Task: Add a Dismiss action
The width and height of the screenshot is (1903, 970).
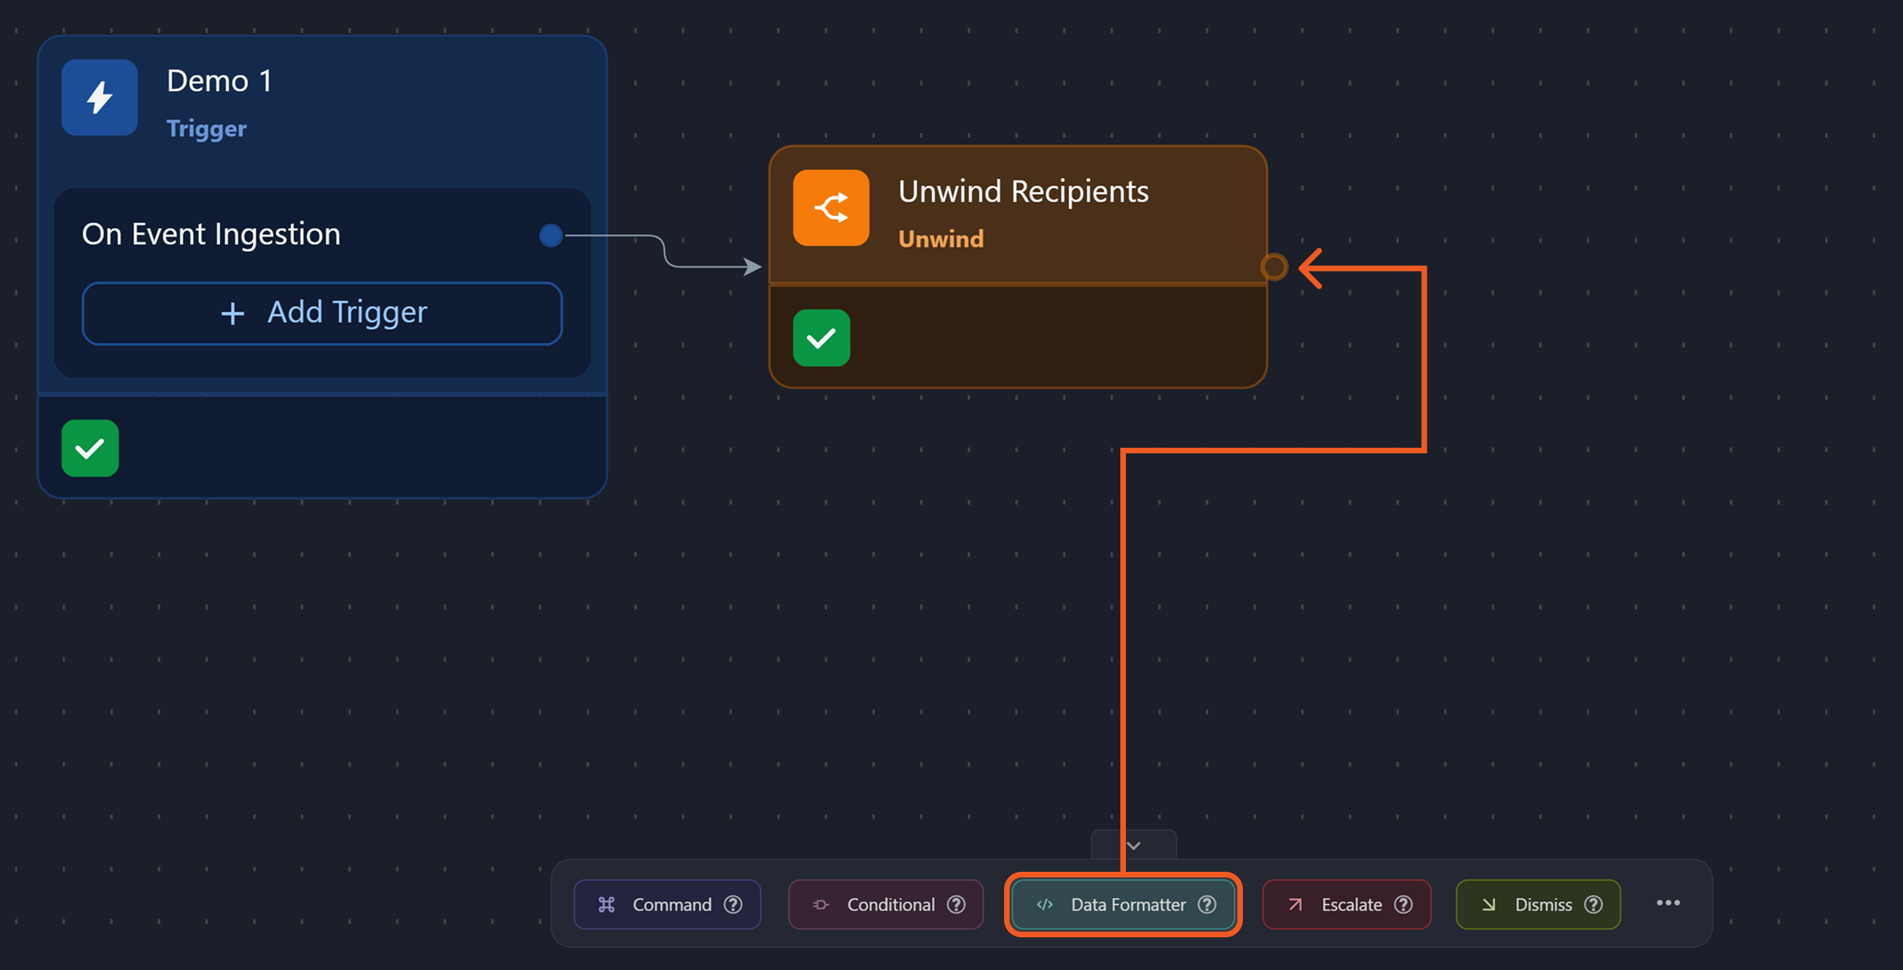Action: coord(1542,905)
